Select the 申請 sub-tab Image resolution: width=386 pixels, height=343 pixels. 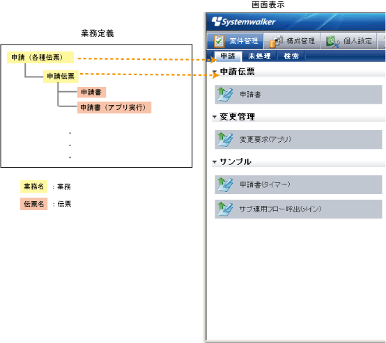[228, 56]
